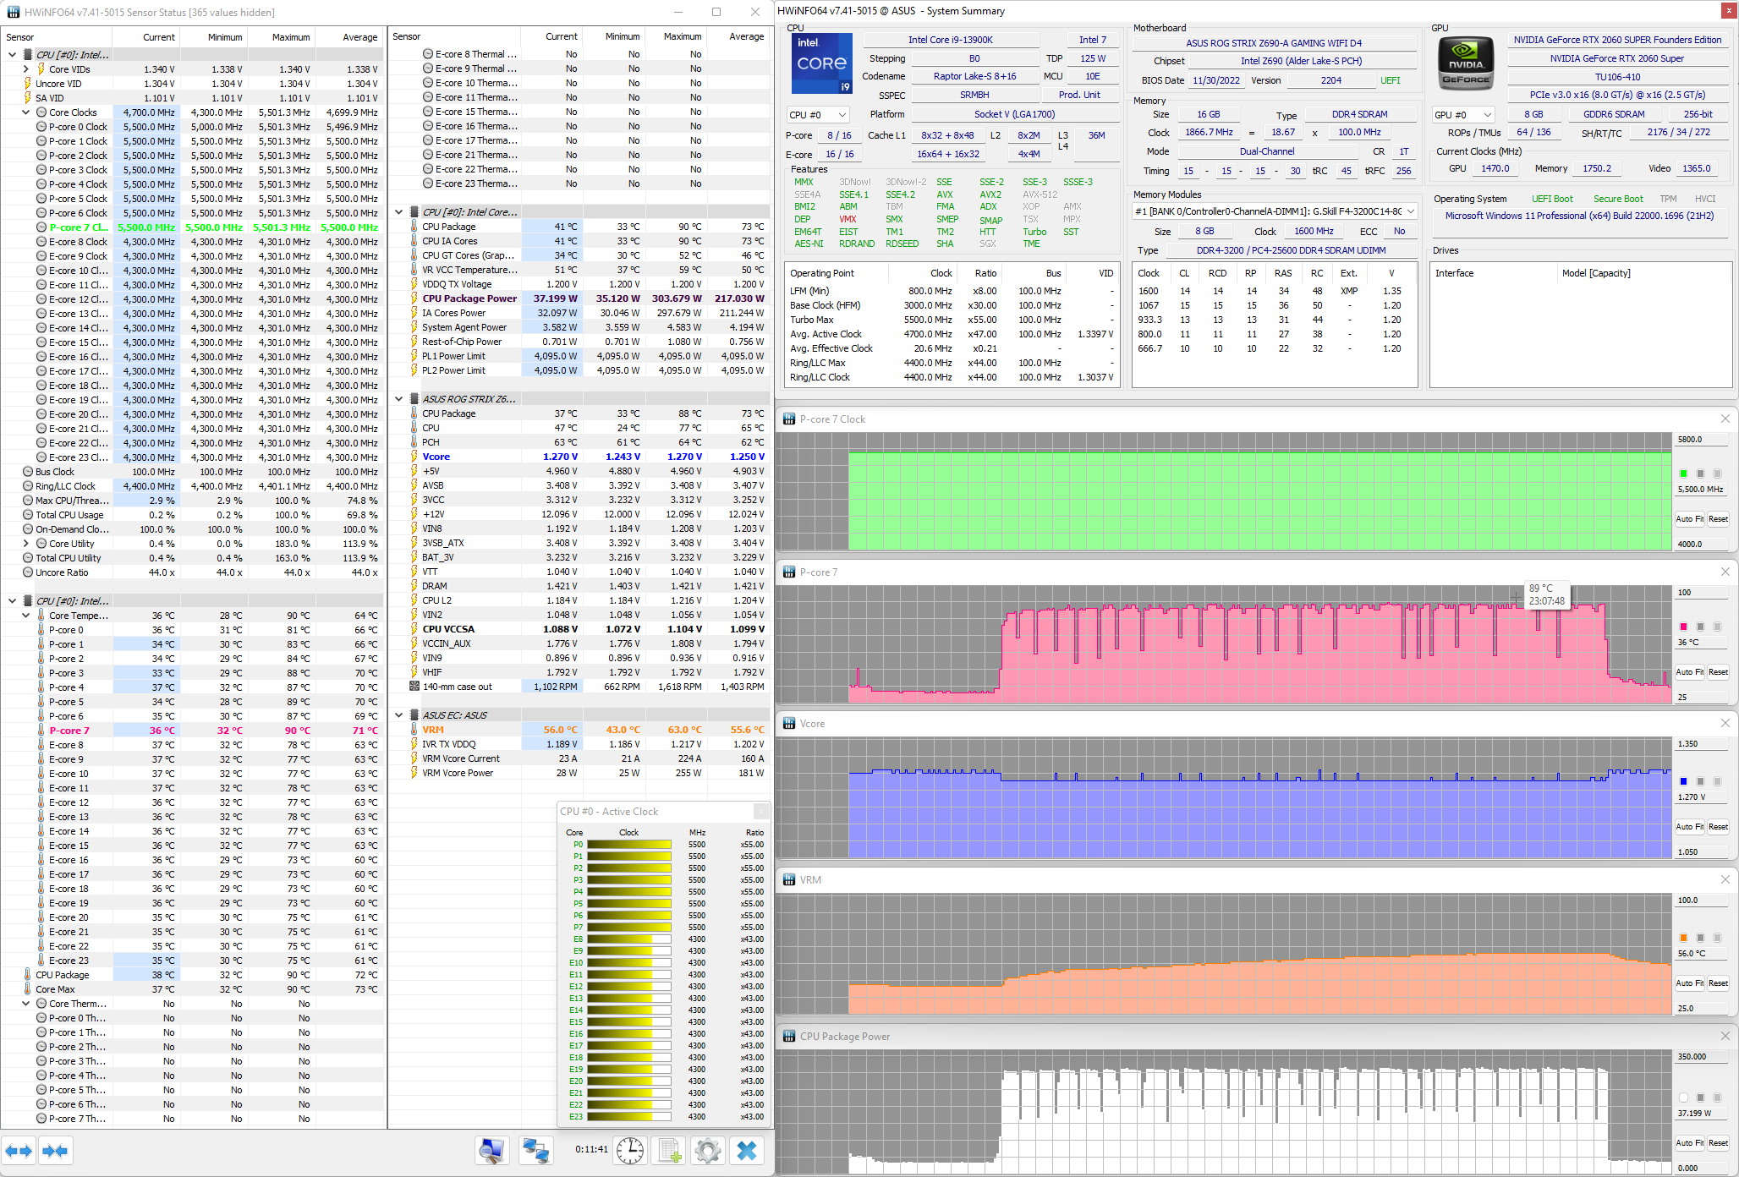1739x1177 pixels.
Task: Collapse the Core Clocks tree node
Action: pyautogui.click(x=26, y=112)
